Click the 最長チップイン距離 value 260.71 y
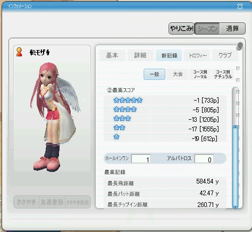 click(x=208, y=205)
